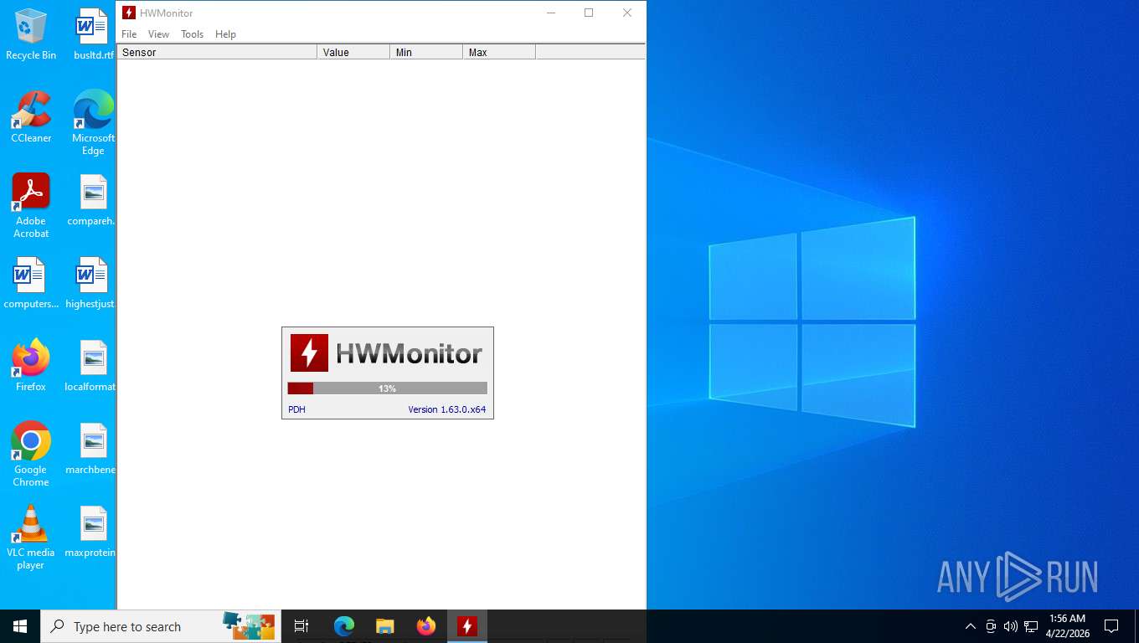1139x643 pixels.
Task: Open the network icon in system tray
Action: pyautogui.click(x=1031, y=626)
